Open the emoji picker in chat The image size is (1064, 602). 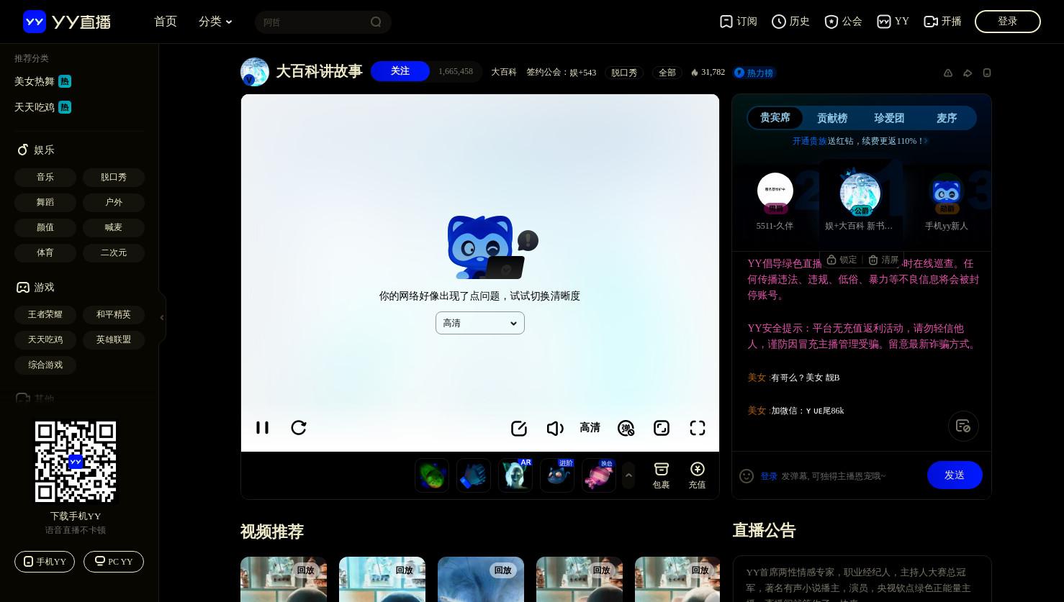747,476
